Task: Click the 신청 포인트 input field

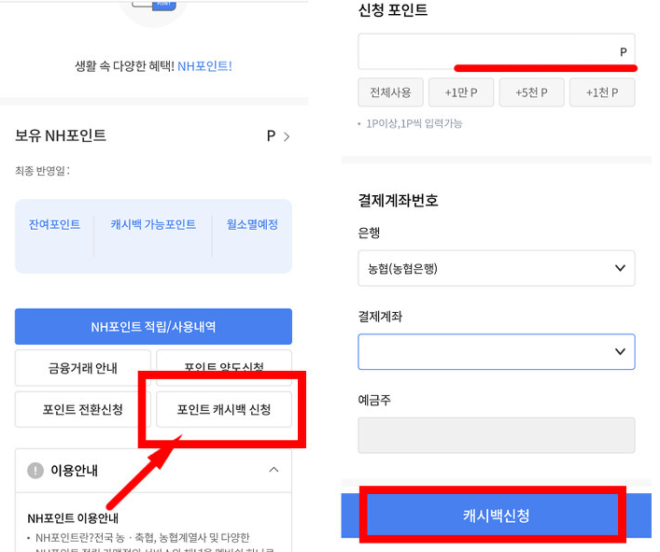Action: point(497,51)
